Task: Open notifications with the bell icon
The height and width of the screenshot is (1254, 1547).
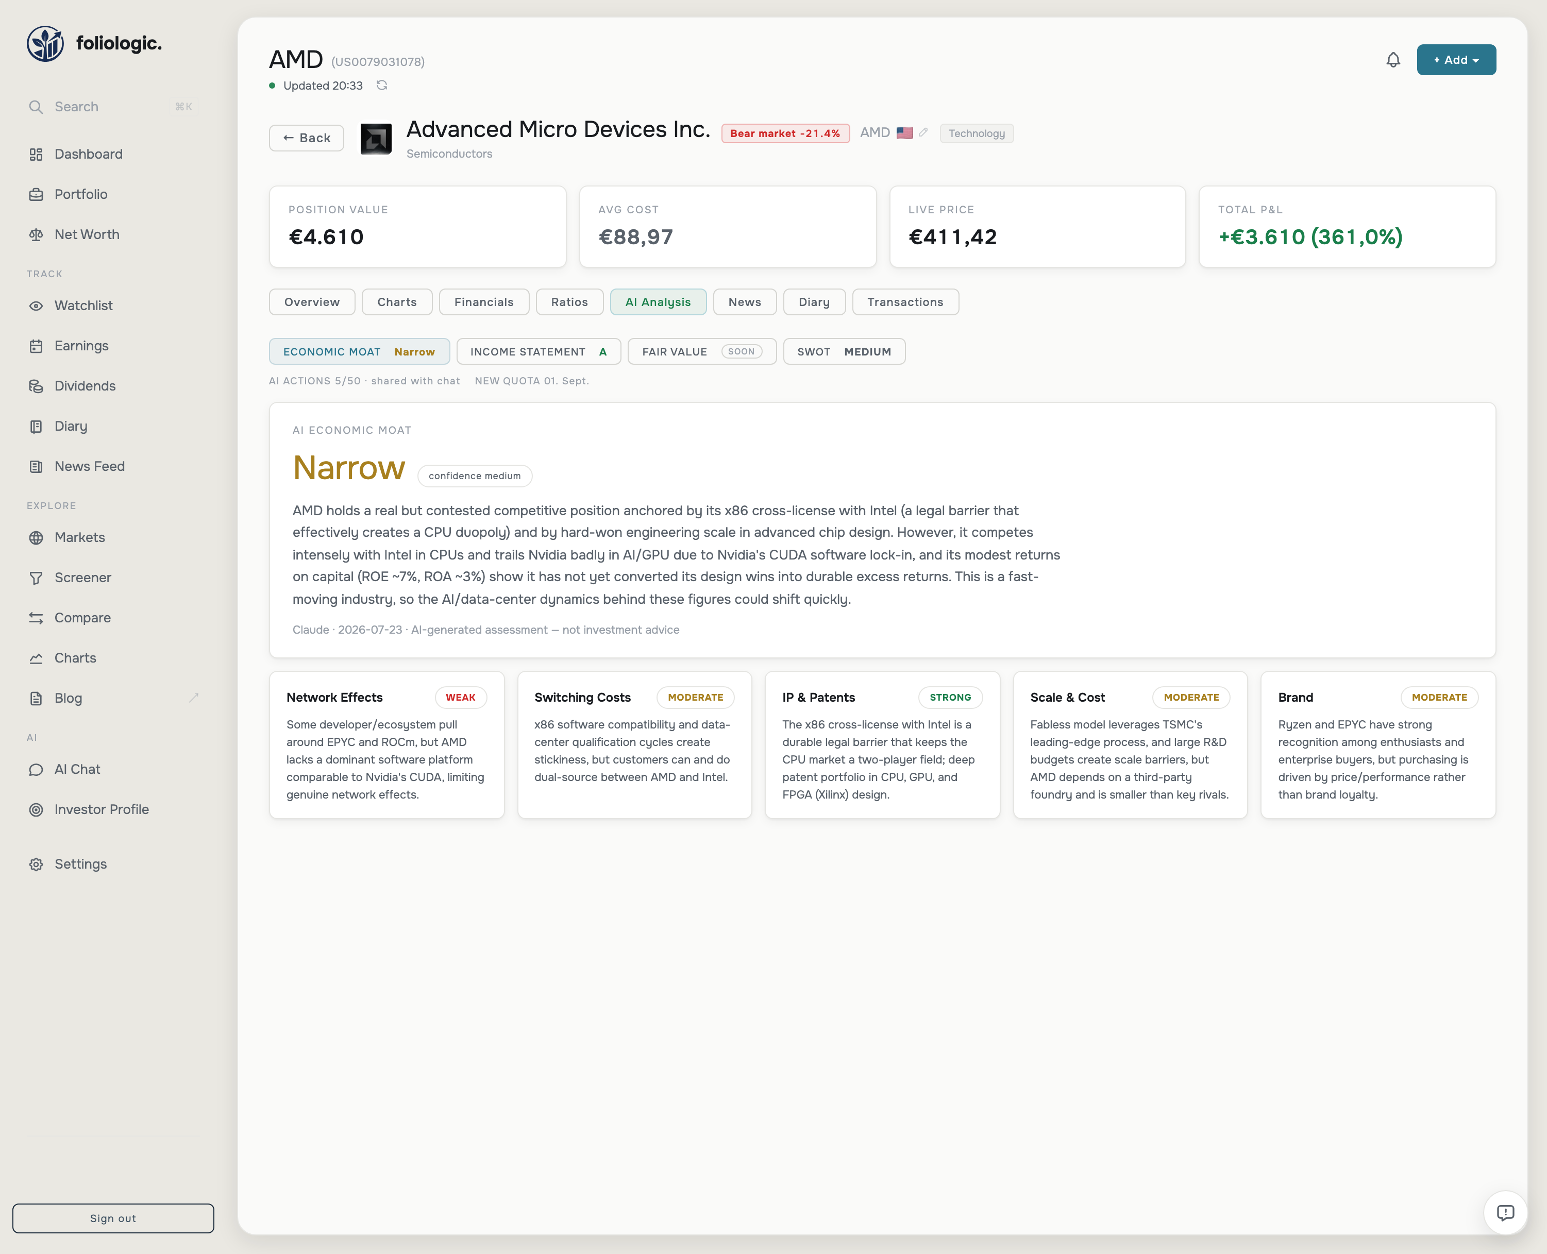Action: click(1393, 60)
